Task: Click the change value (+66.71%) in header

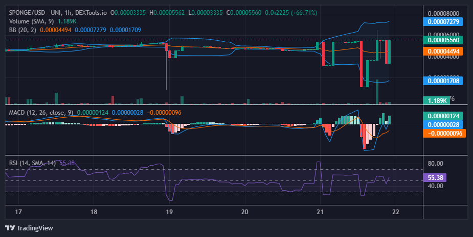Action: [x=304, y=13]
